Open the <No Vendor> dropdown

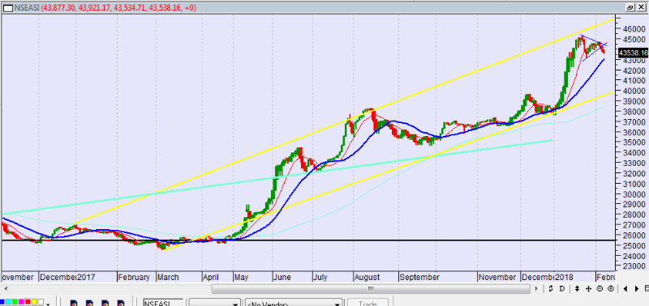click(x=294, y=303)
